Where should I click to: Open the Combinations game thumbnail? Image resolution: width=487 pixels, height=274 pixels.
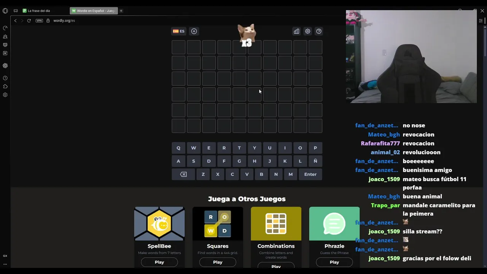click(x=276, y=224)
